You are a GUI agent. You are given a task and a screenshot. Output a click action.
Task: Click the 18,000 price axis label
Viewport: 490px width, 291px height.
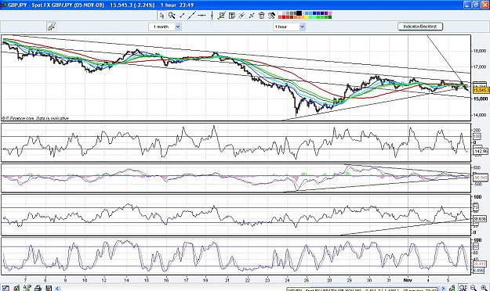tap(480, 51)
